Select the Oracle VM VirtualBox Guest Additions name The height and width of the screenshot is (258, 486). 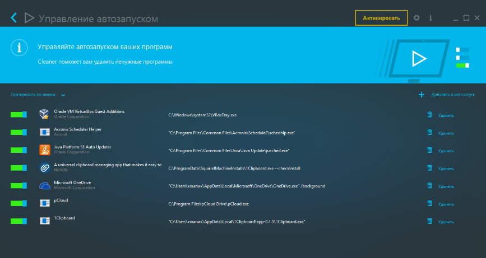pyautogui.click(x=89, y=111)
